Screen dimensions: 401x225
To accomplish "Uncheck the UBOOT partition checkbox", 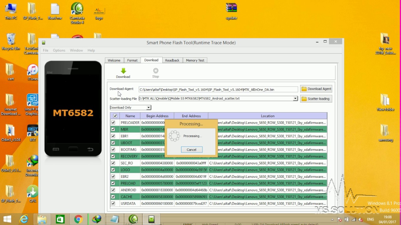I will pos(113,143).
